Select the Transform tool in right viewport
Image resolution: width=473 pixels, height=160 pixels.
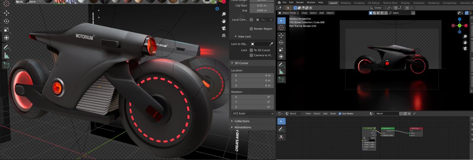click(281, 57)
